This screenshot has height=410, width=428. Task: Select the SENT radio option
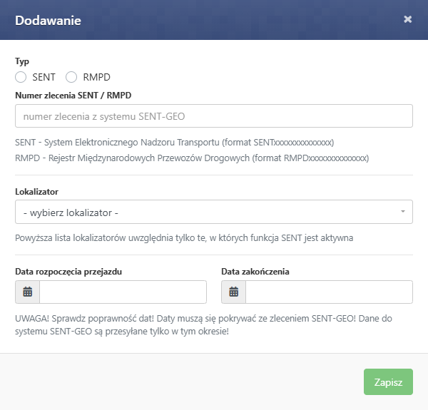pos(21,77)
